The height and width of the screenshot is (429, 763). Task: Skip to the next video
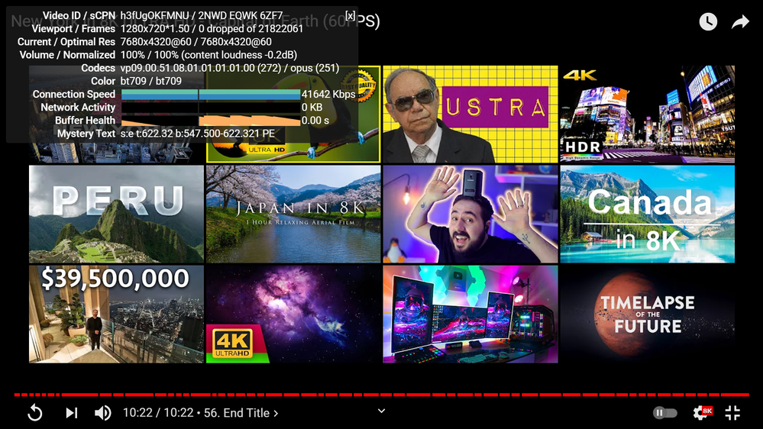tap(72, 413)
